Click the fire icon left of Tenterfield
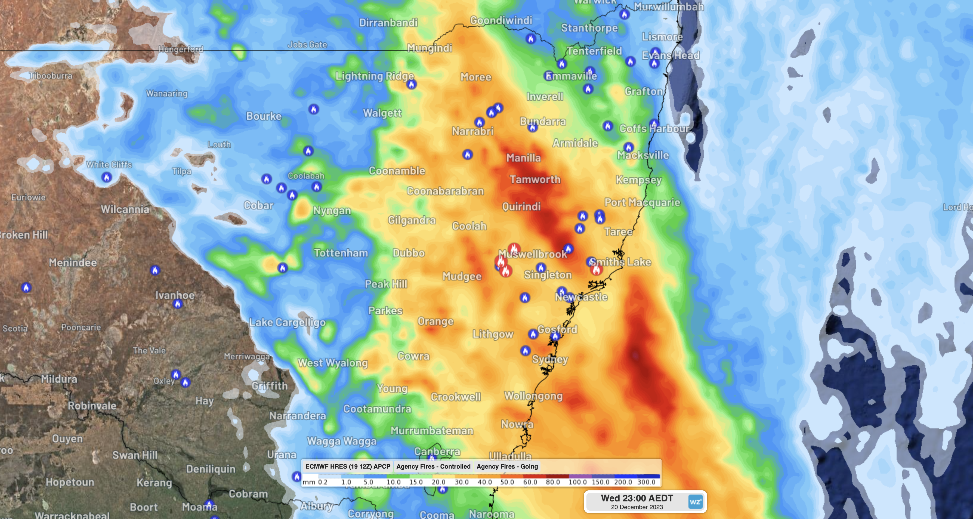Image resolution: width=973 pixels, height=519 pixels. point(562,64)
